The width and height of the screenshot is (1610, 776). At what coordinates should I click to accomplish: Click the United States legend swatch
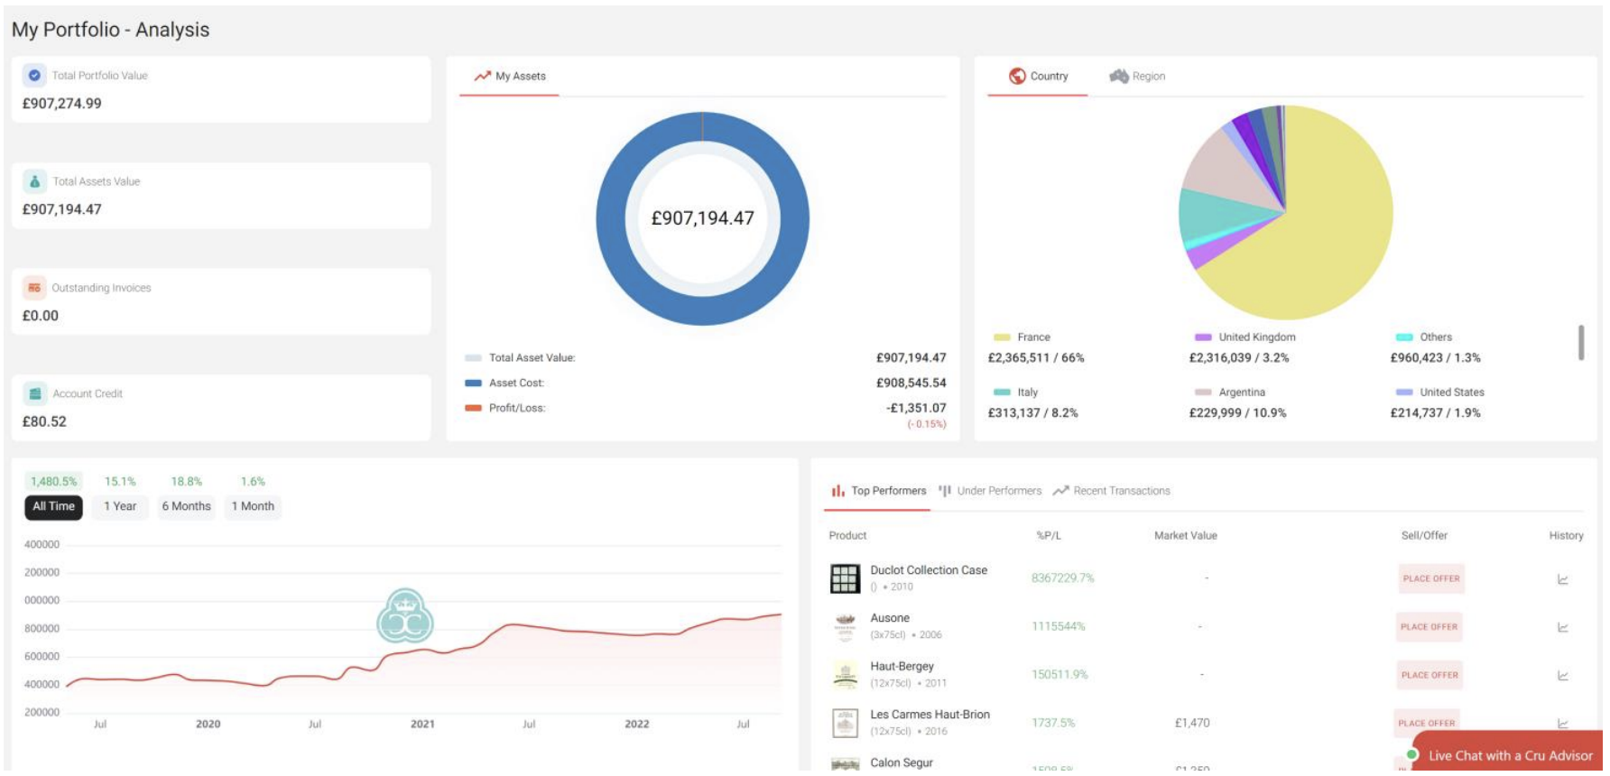1404,393
